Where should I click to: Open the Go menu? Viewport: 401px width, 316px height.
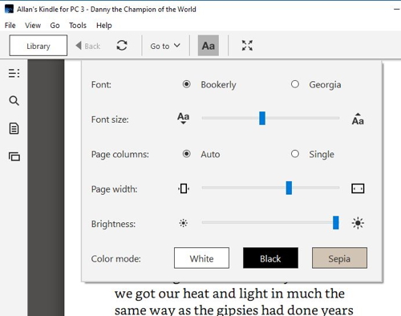pyautogui.click(x=55, y=26)
